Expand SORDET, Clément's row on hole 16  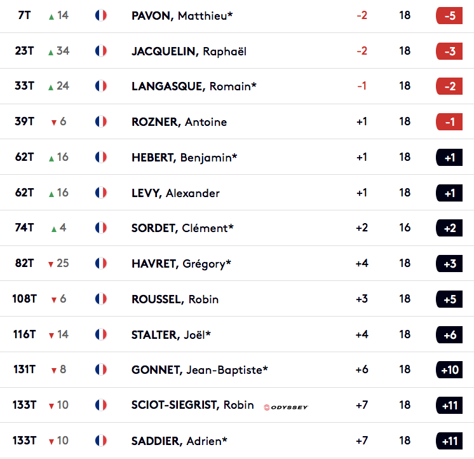[237, 228]
